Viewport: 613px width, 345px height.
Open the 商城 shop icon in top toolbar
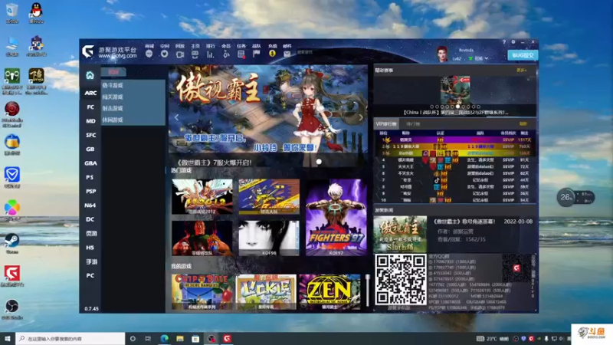tap(149, 54)
